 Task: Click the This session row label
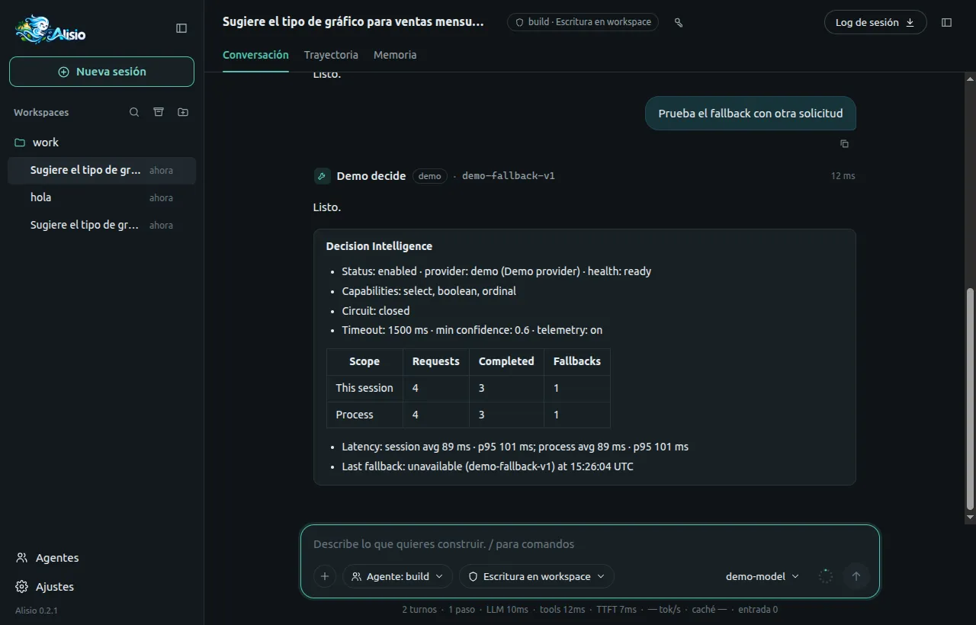364,388
